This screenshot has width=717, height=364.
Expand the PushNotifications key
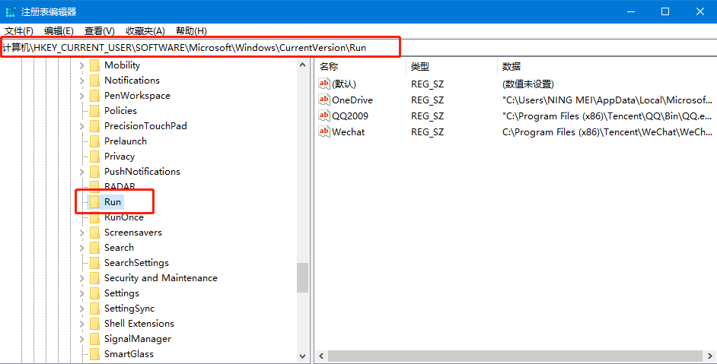82,172
